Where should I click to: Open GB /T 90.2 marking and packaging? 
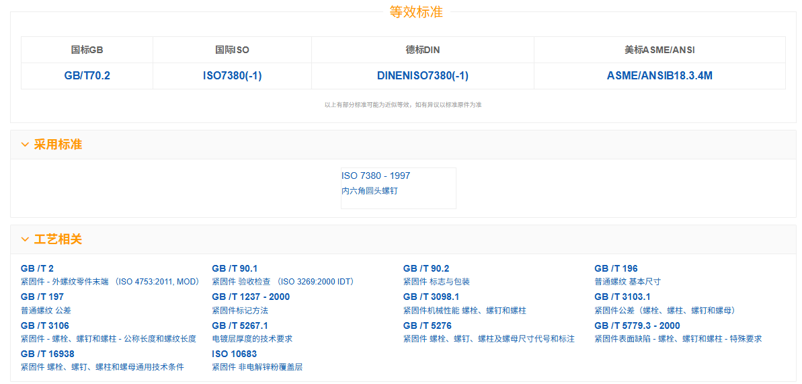[x=426, y=268]
